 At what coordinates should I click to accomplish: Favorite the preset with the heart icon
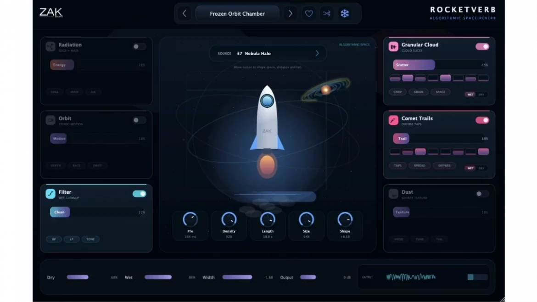309,14
